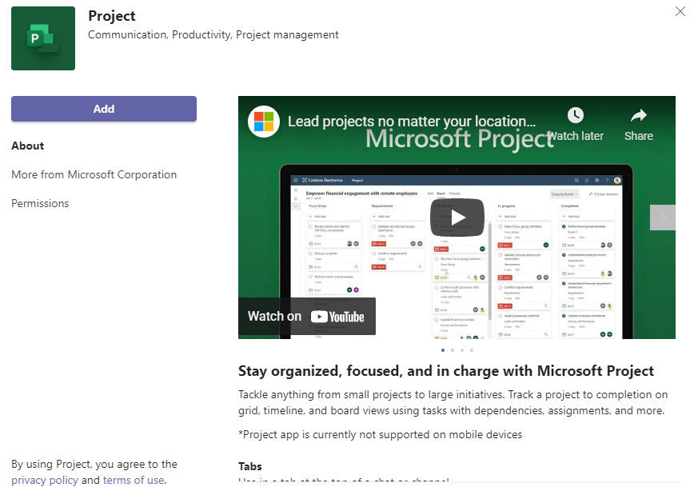Viewport: 694px width, 495px height.
Task: Click the 'not supported on mobile devices' note
Action: point(381,434)
